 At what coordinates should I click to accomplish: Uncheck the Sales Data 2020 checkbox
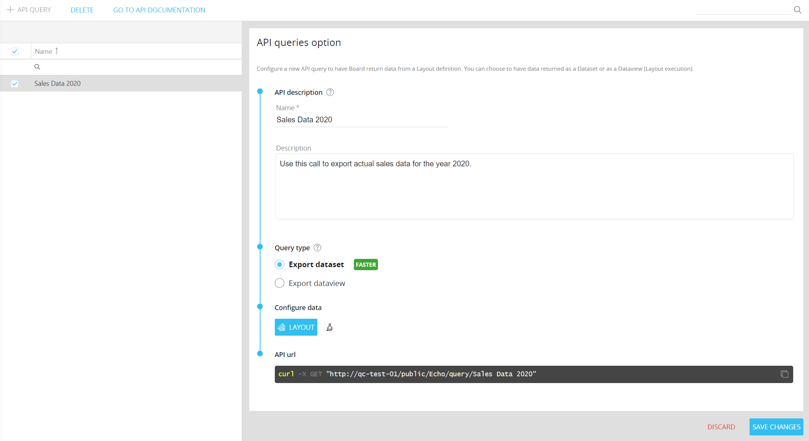coord(15,84)
